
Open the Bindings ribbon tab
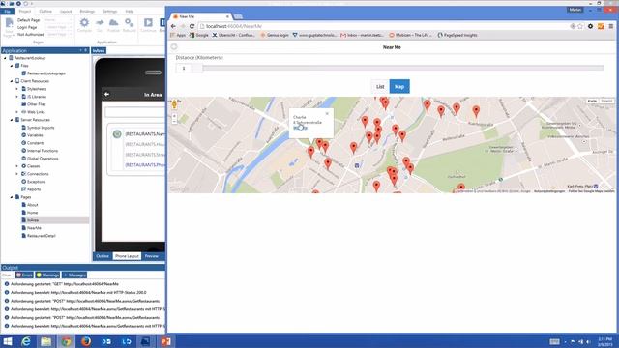coord(87,12)
